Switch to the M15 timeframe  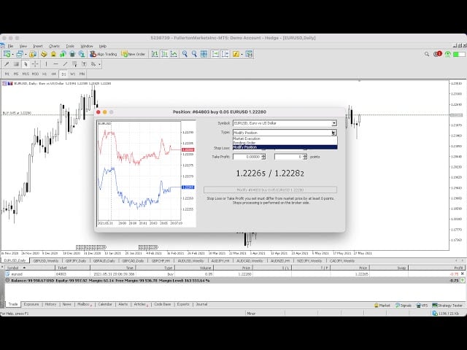26,74
